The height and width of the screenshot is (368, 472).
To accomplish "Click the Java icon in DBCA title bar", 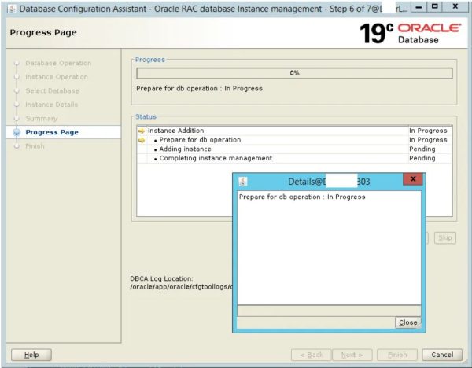I will pos(8,7).
